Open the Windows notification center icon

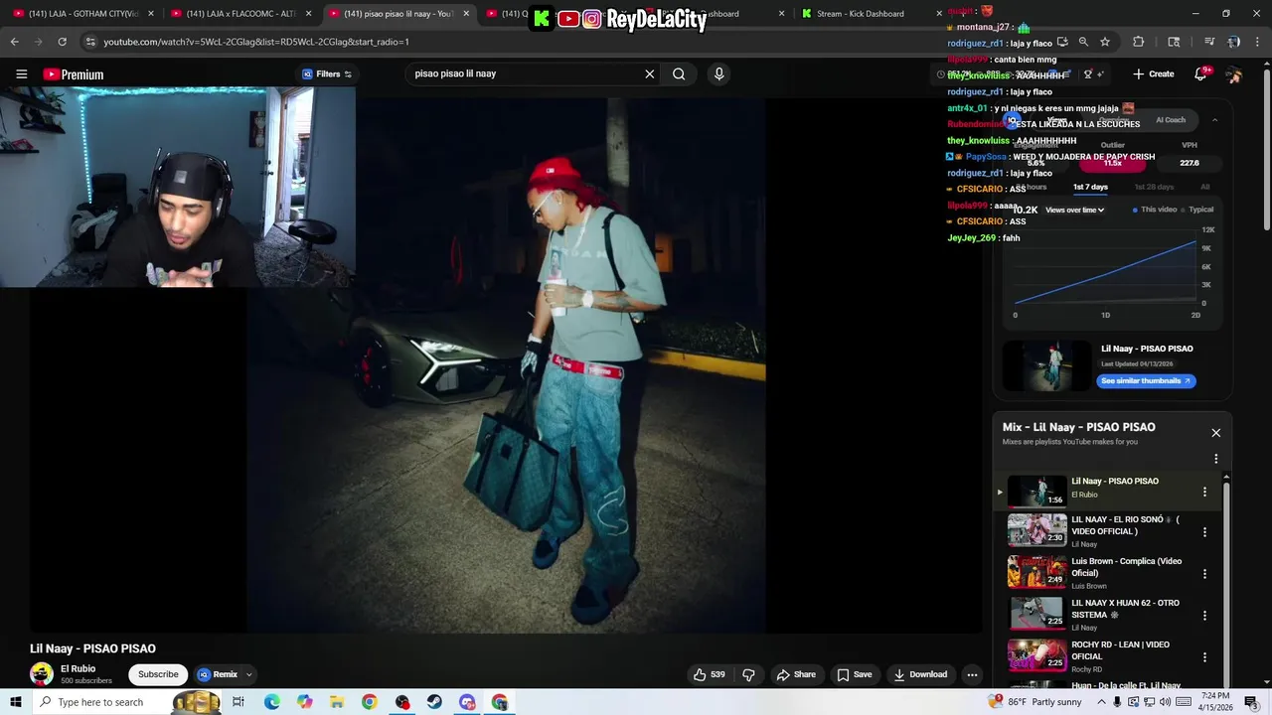coord(1251,702)
